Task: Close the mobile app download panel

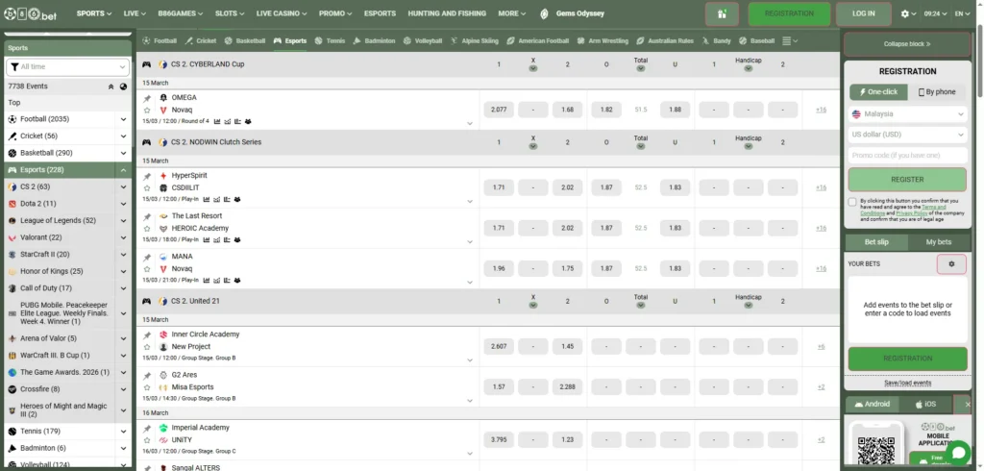Action: 967,405
